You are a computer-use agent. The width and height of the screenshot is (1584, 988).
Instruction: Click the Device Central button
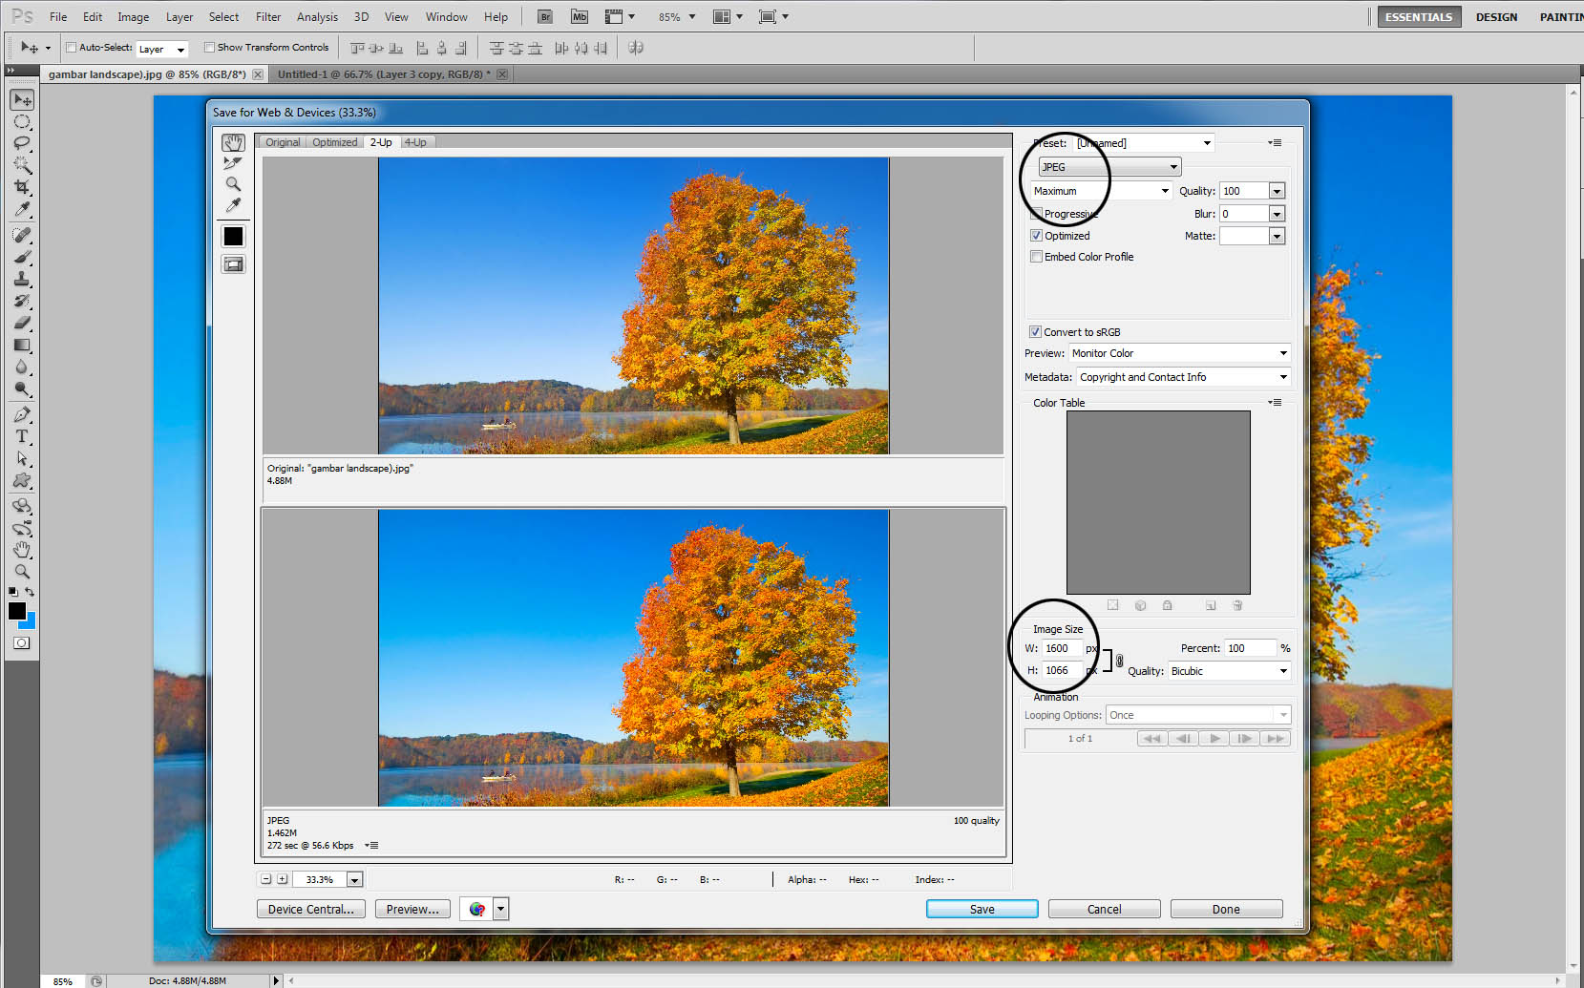click(x=310, y=908)
